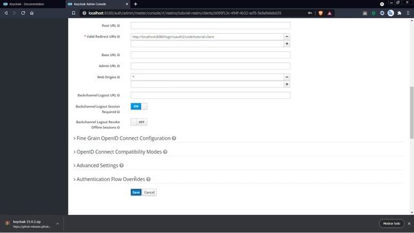This screenshot has width=414, height=233.
Task: Show help for Fine Grain OpenID Connect Configuration
Action: [x=174, y=139]
